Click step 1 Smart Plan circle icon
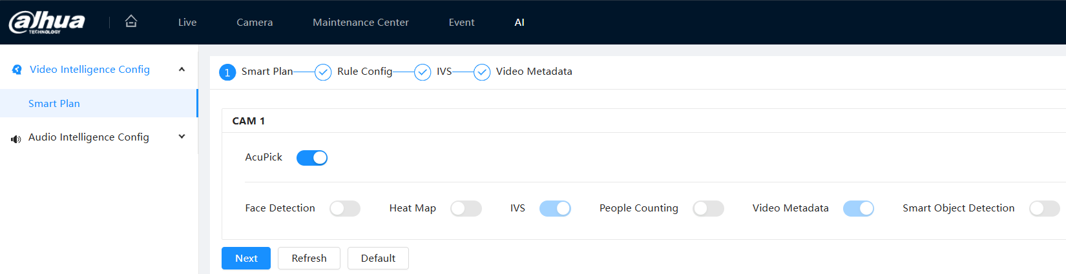The height and width of the screenshot is (274, 1066). (227, 72)
